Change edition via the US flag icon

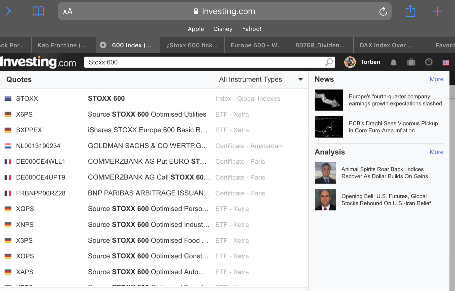tap(446, 62)
